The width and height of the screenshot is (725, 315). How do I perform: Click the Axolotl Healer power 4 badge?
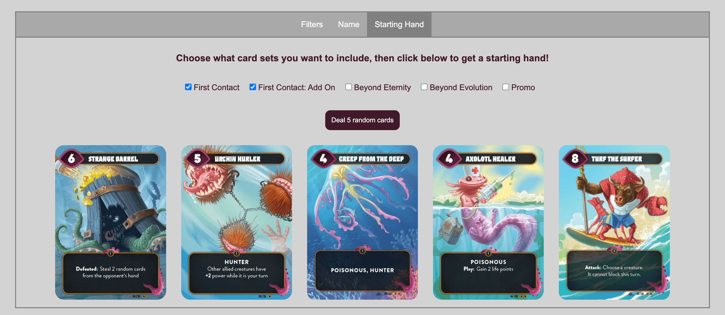point(449,159)
